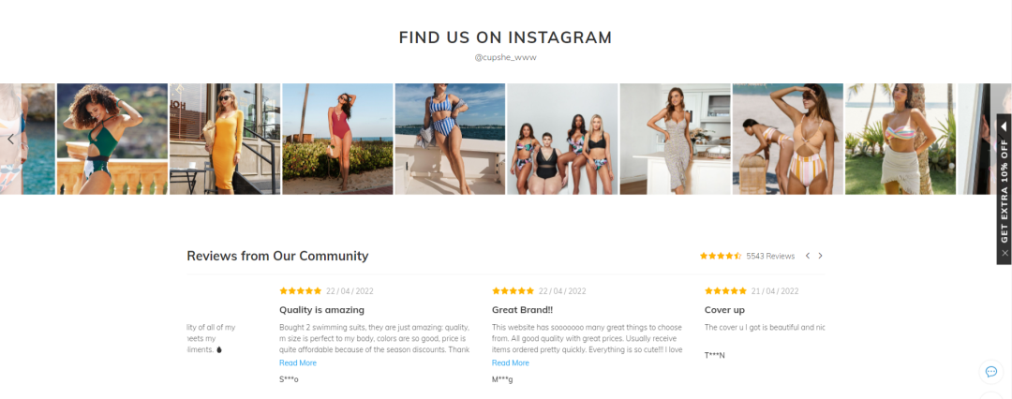Open four women group Instagram photo
The height and width of the screenshot is (399, 1012).
click(562, 139)
